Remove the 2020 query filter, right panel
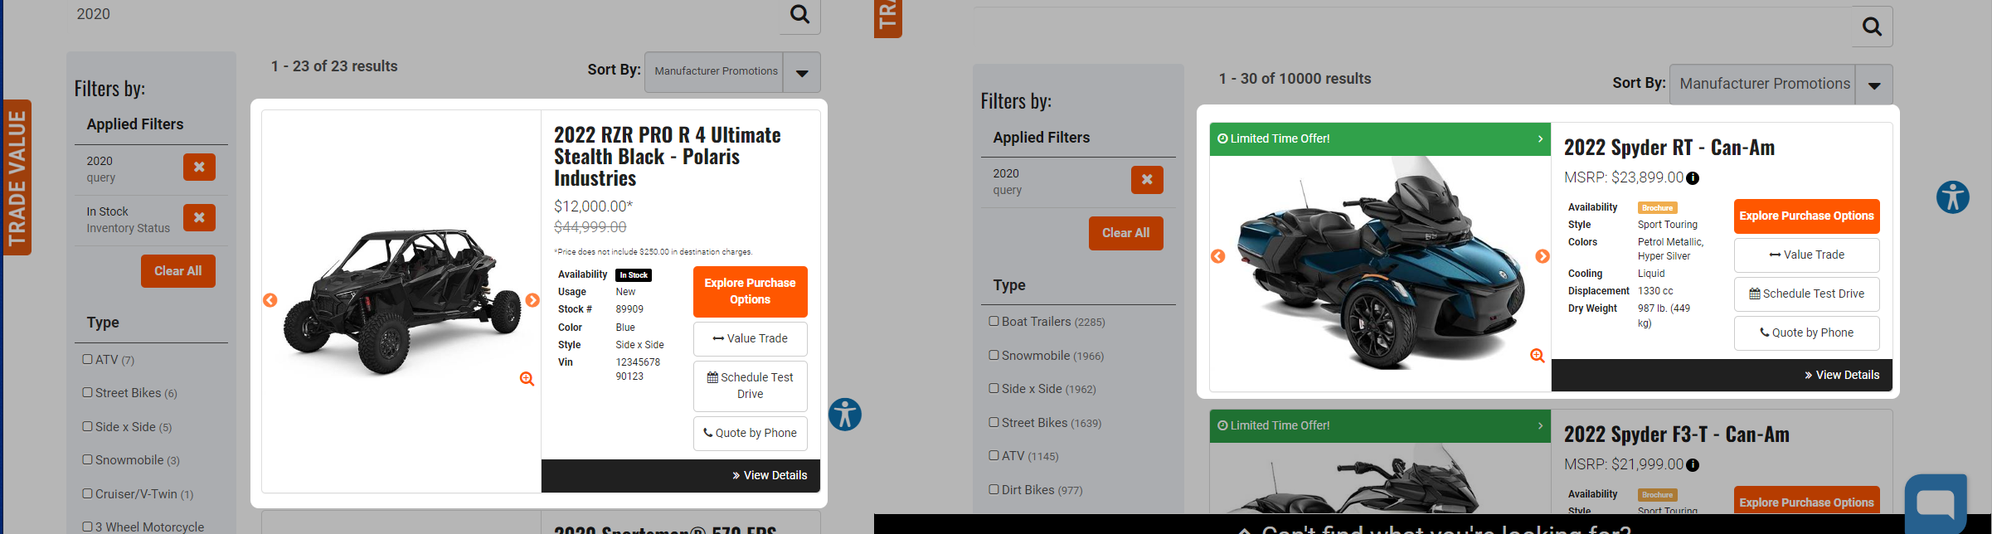Screen dimensions: 1992x534 pyautogui.click(x=1147, y=179)
